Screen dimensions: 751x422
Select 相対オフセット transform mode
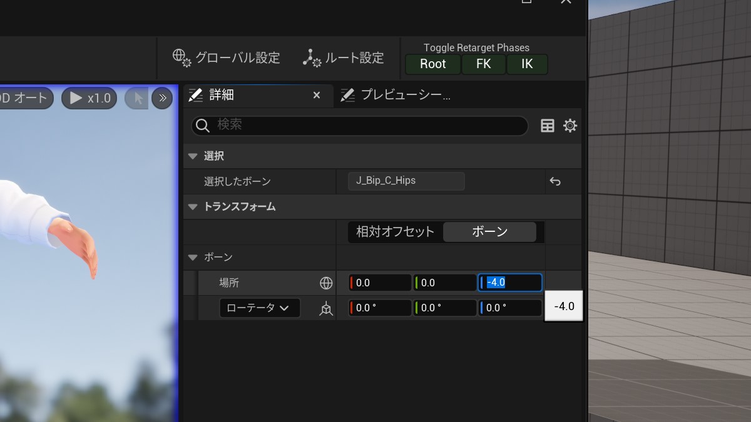tap(395, 232)
